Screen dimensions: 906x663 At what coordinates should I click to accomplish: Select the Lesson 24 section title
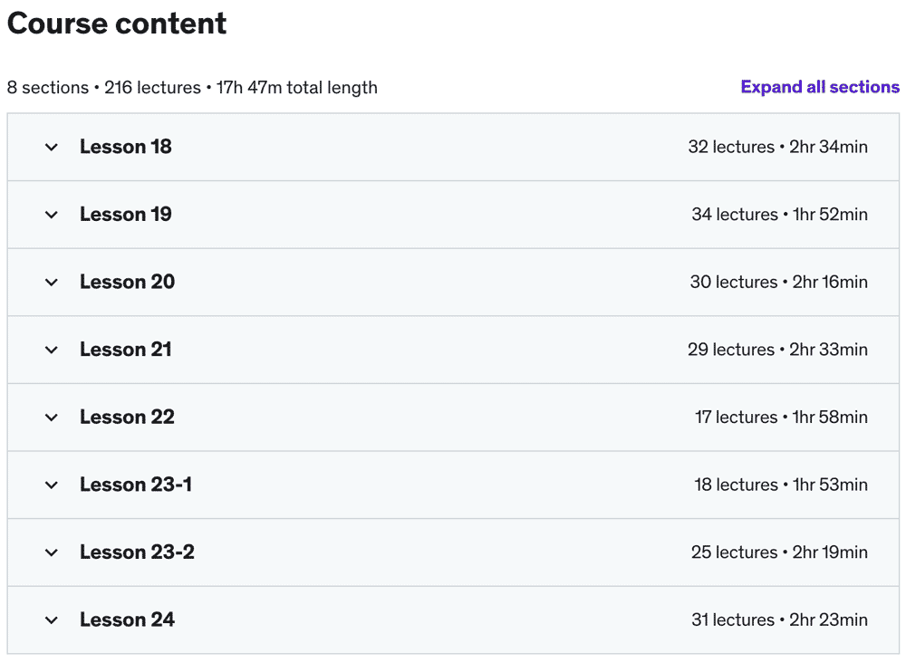point(128,620)
